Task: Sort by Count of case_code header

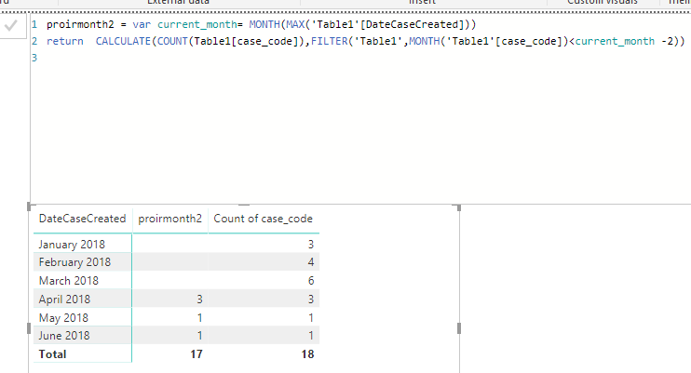Action: tap(264, 219)
